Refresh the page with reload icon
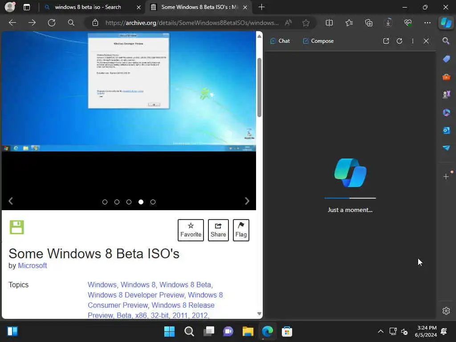The image size is (456, 342). [52, 23]
